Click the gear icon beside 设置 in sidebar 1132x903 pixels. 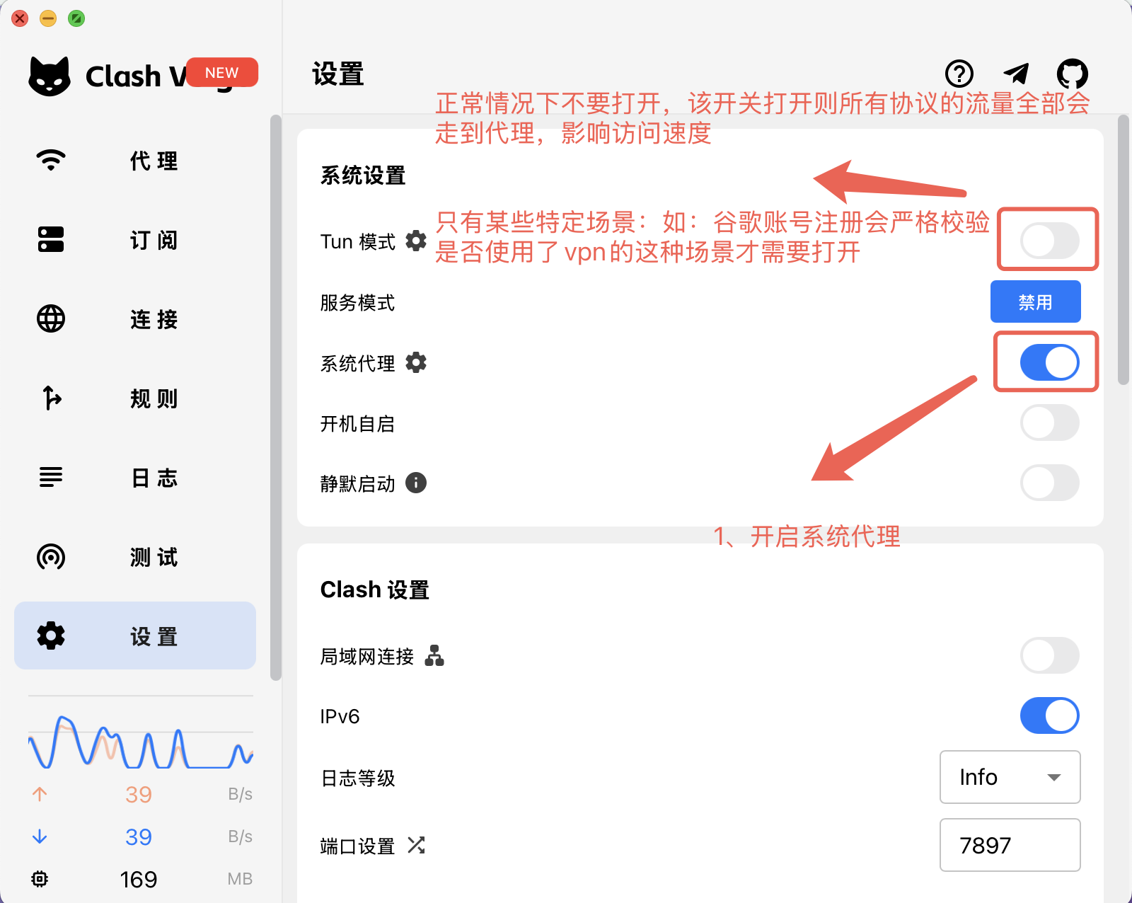[x=51, y=635]
